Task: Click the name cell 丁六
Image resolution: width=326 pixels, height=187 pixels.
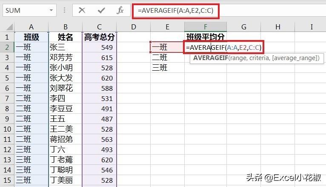Action: (65, 150)
